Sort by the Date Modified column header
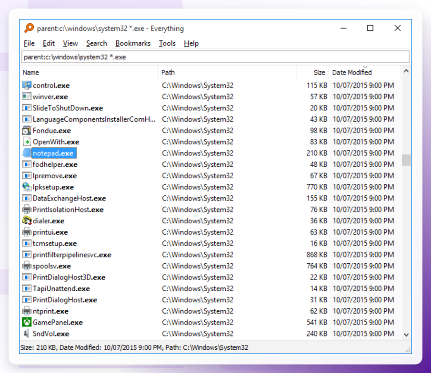 pos(365,72)
